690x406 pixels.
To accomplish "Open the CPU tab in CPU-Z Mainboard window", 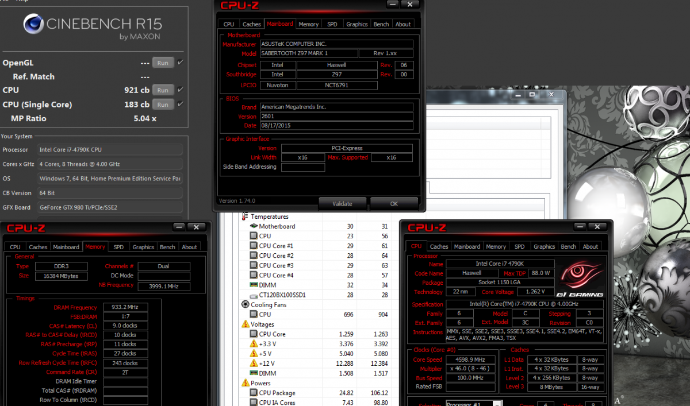I will pos(229,24).
